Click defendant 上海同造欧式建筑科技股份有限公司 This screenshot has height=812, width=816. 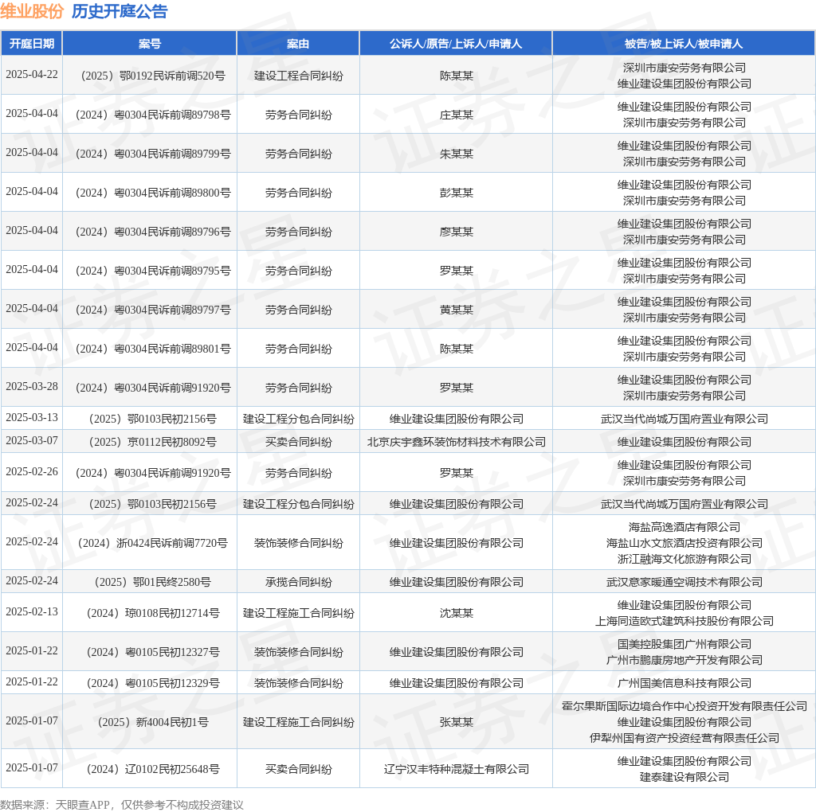[685, 621]
